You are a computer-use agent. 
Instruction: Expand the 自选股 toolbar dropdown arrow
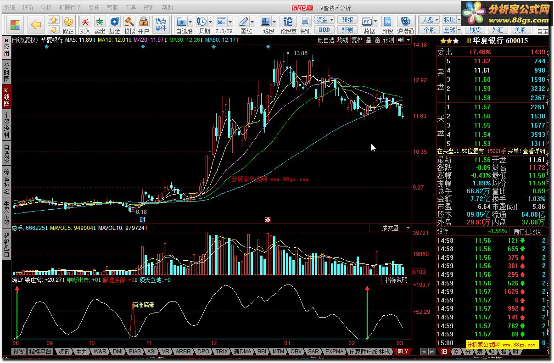pyautogui.click(x=190, y=21)
